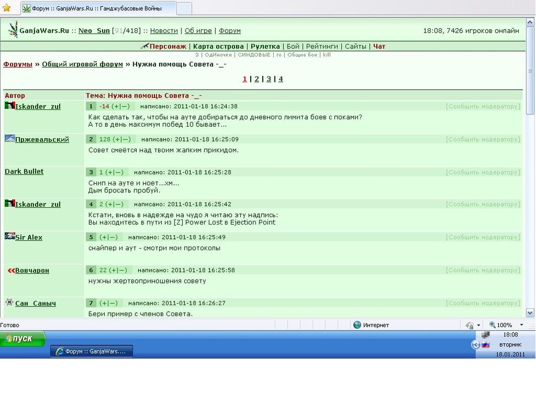The image size is (536, 402).
Task: Open the Общий игровой форум breadcrumb
Action: pyautogui.click(x=82, y=64)
